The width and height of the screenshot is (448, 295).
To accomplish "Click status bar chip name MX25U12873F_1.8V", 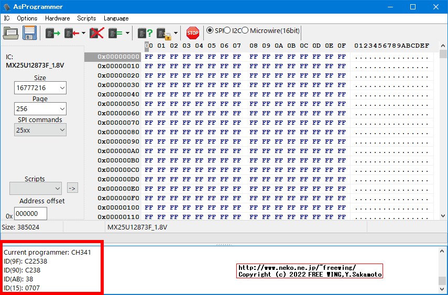I will tap(137, 227).
